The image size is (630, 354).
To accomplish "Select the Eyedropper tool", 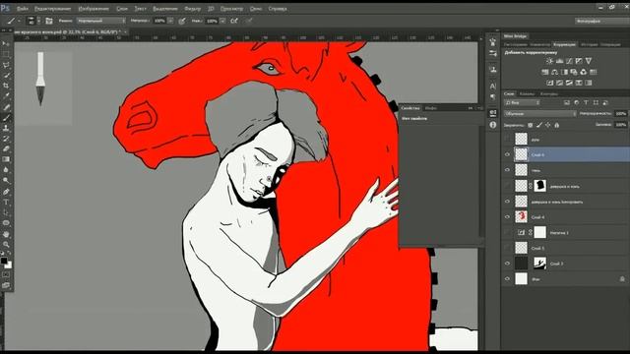I will pyautogui.click(x=6, y=96).
